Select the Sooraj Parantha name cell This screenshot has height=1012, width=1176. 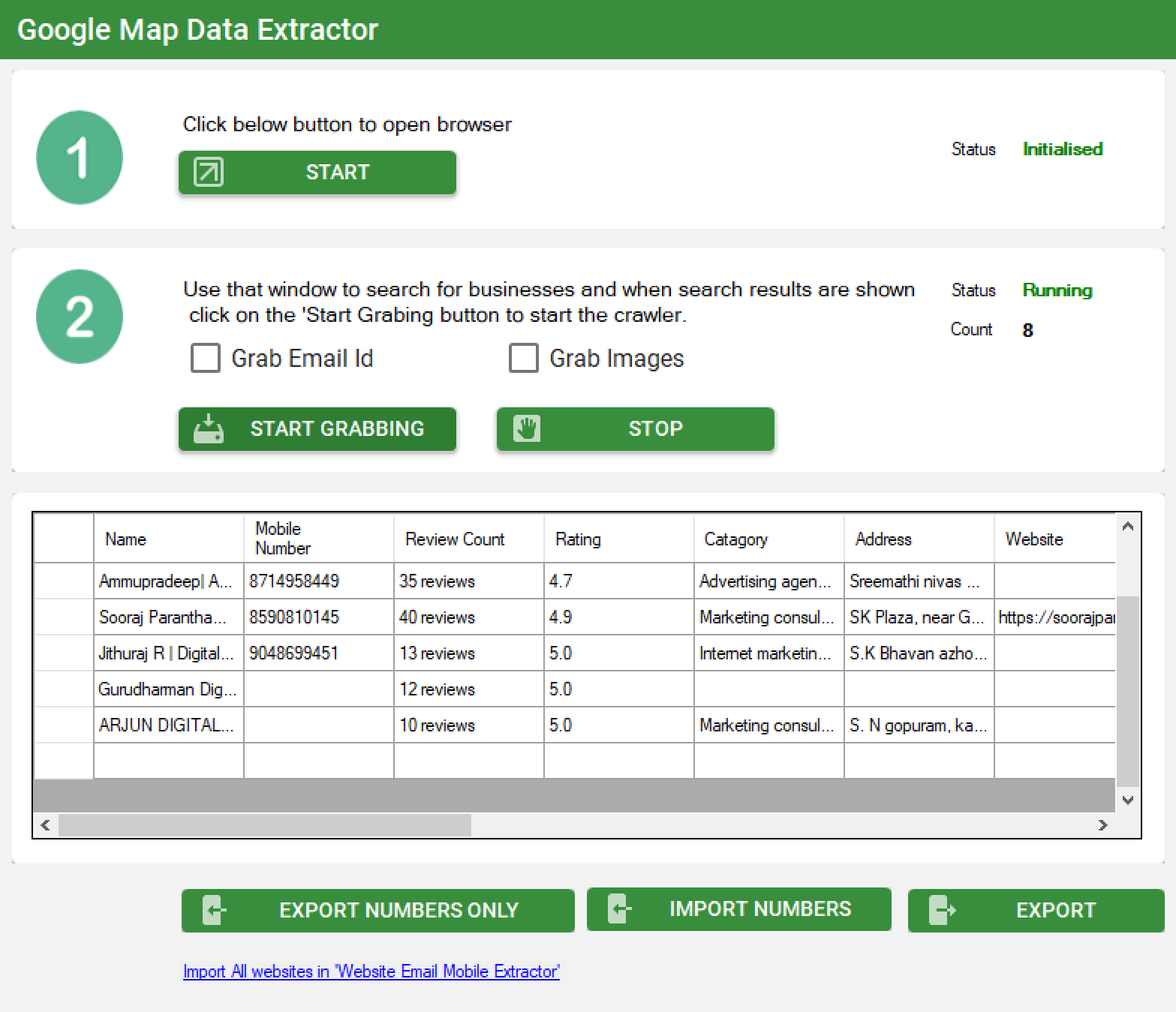tap(169, 617)
